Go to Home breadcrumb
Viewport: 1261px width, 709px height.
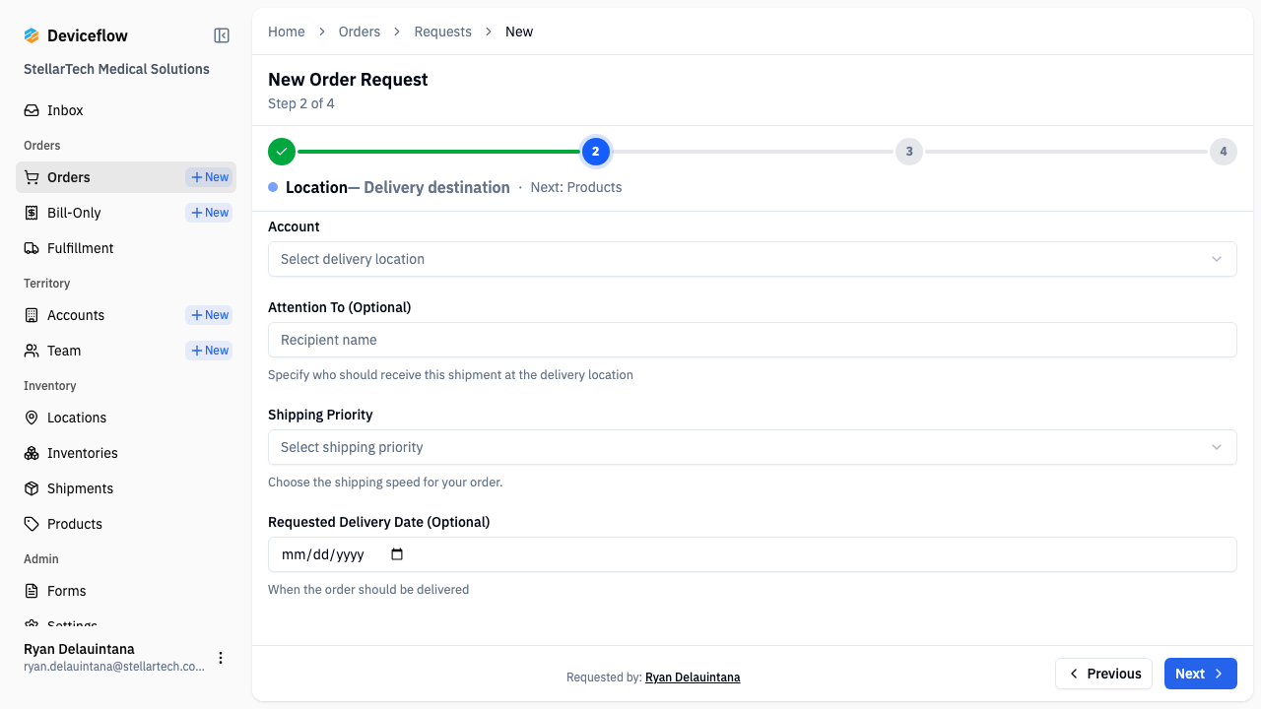pos(287,32)
